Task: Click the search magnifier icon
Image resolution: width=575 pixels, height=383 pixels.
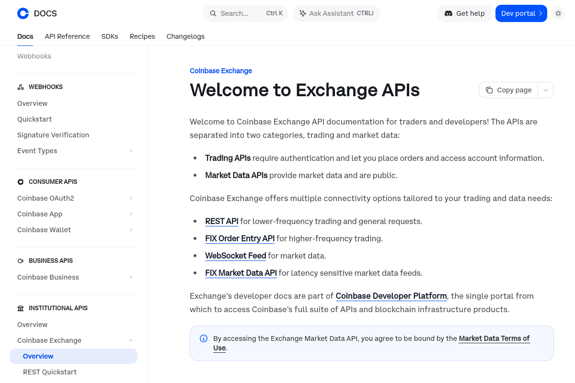Action: click(214, 13)
